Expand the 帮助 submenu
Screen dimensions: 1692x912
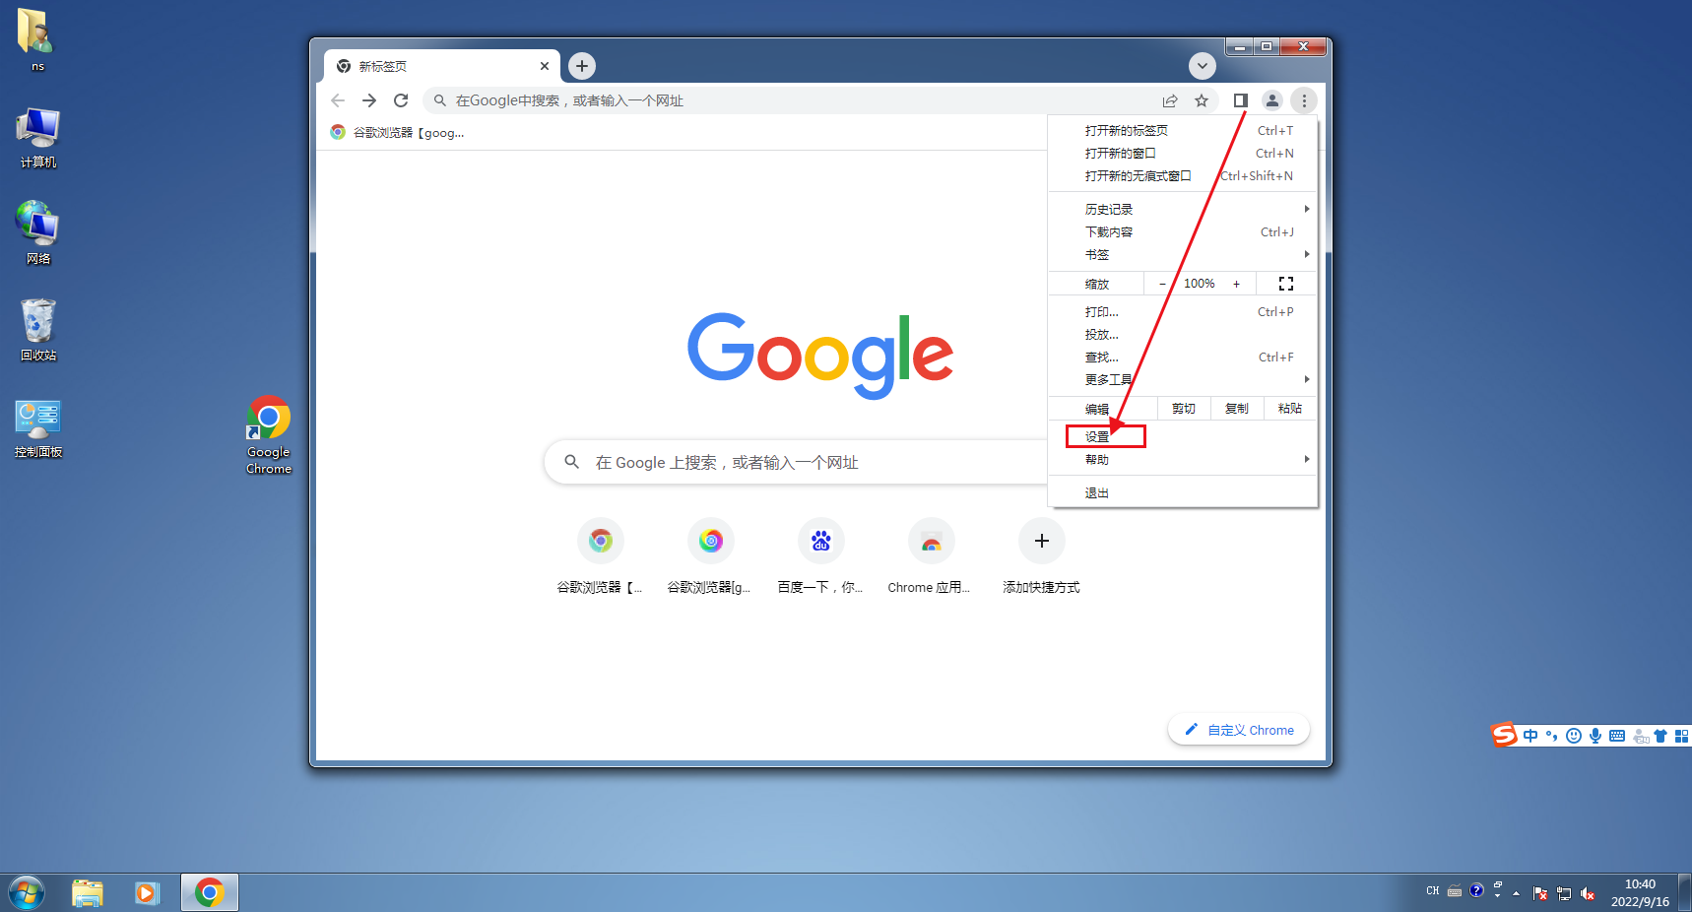click(1183, 459)
